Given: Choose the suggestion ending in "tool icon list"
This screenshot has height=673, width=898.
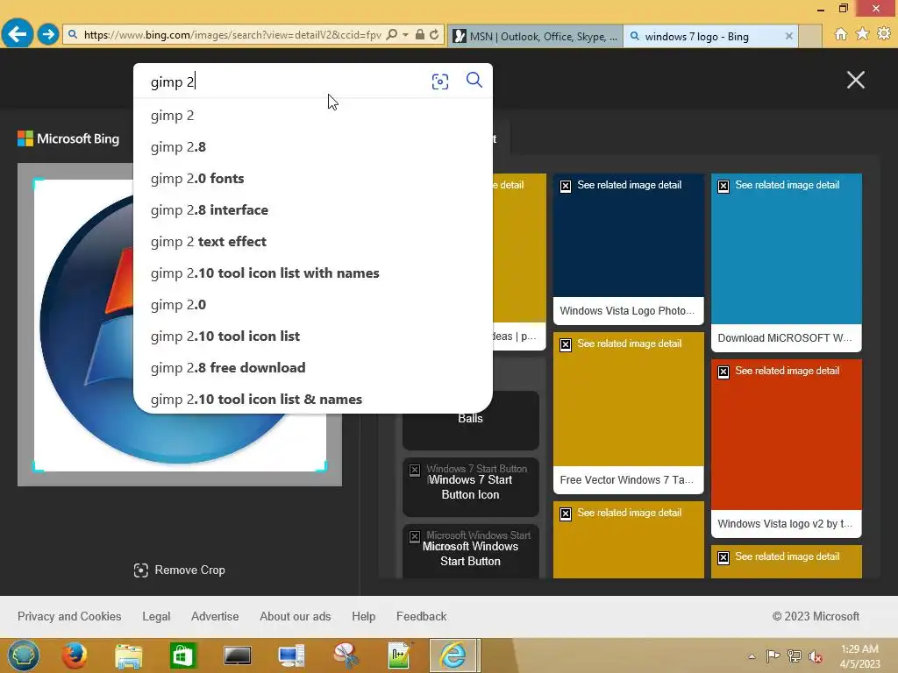Looking at the screenshot, I should (x=313, y=336).
